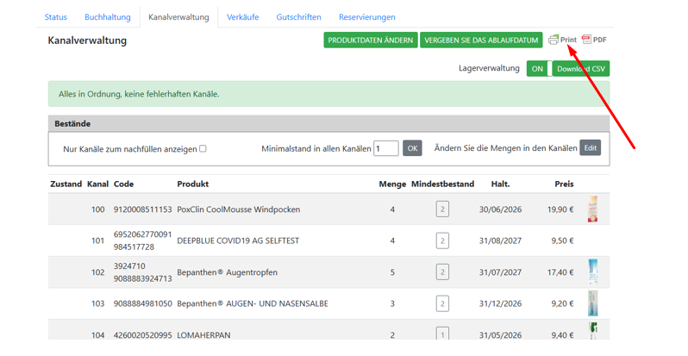This screenshot has width=688, height=356.
Task: Click the Kanalverwaltung page heading
Action: point(87,41)
